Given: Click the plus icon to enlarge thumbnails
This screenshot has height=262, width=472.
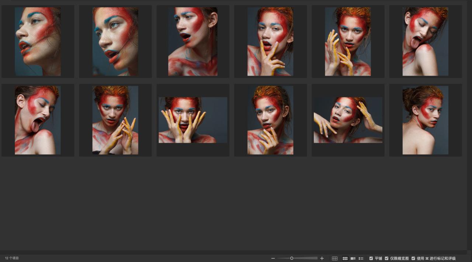Looking at the screenshot, I should click(322, 258).
